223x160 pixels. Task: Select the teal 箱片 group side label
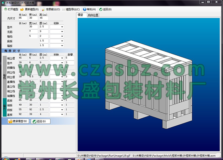(5, 107)
